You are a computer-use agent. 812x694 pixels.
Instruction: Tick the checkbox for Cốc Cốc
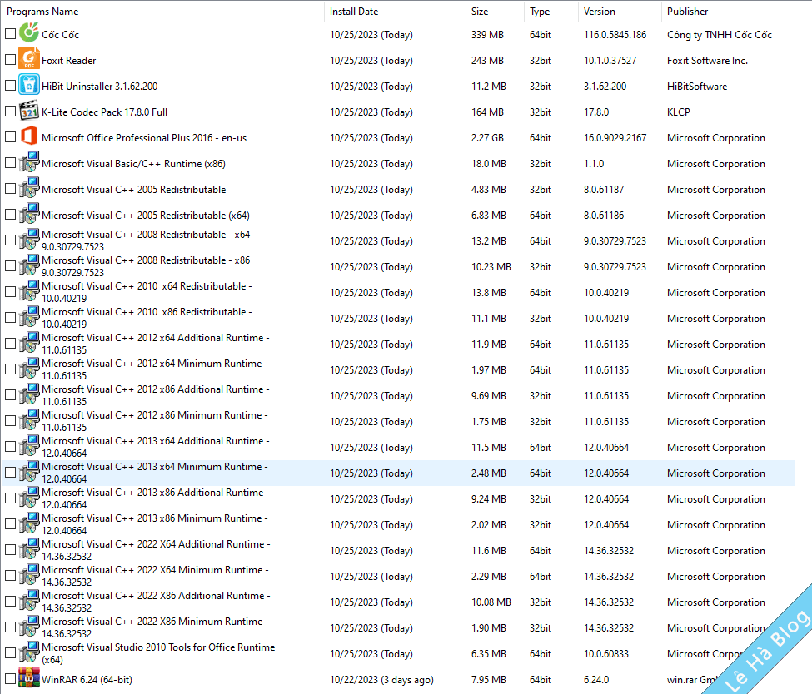pos(10,34)
